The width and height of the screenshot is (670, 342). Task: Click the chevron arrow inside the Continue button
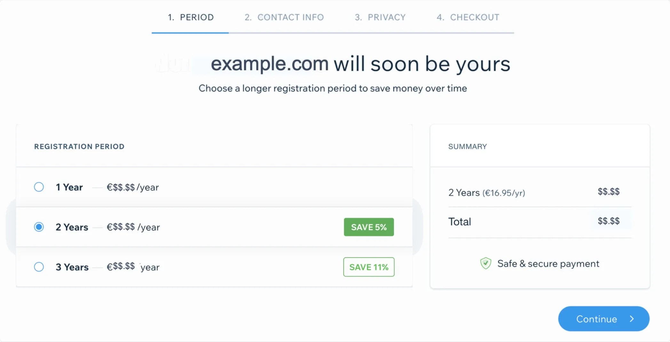point(632,319)
